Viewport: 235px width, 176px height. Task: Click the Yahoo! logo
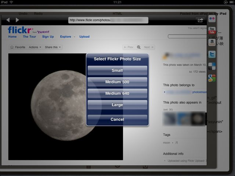pyautogui.click(x=43, y=32)
